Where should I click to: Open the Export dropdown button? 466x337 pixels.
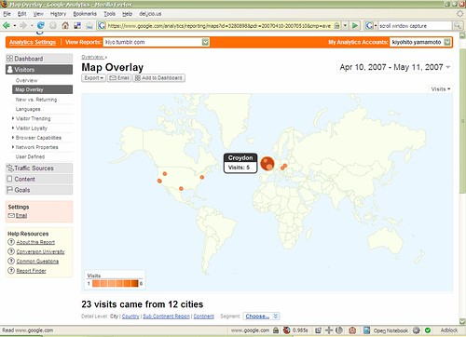[93, 78]
